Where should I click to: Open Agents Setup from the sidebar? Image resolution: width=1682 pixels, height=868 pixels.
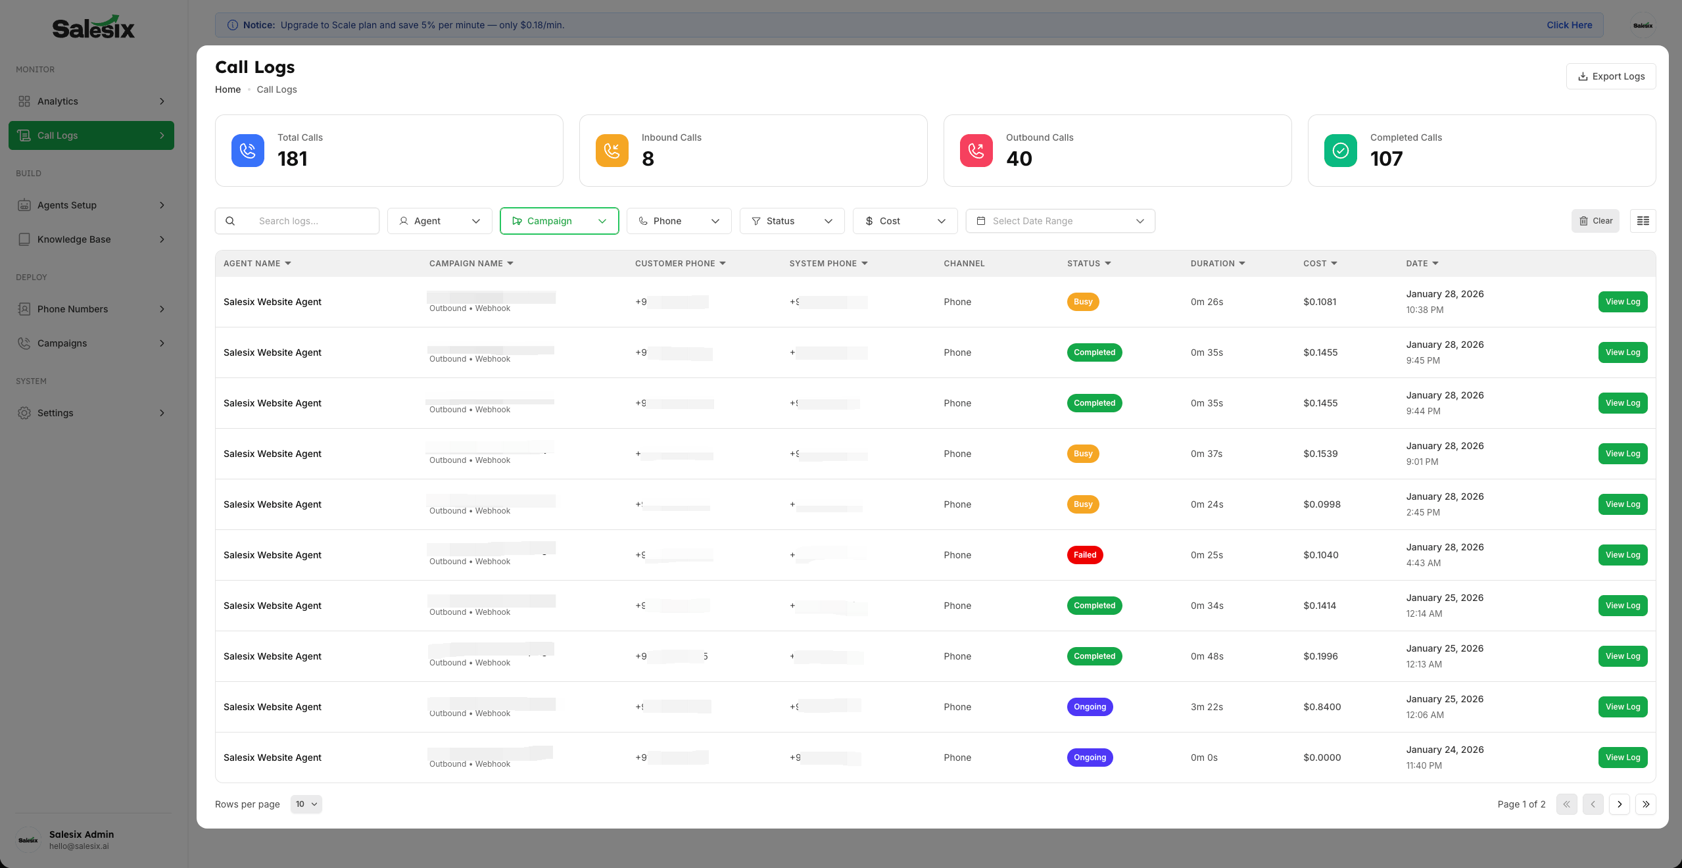[x=66, y=205]
